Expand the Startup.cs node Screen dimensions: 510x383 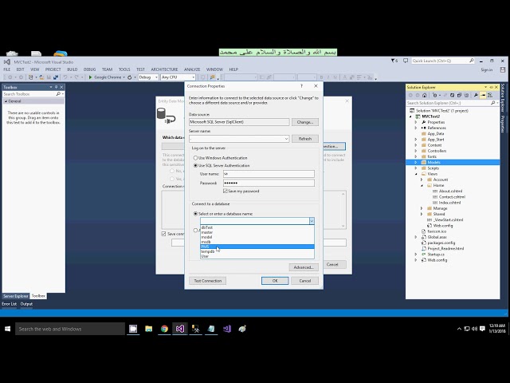[x=416, y=255]
